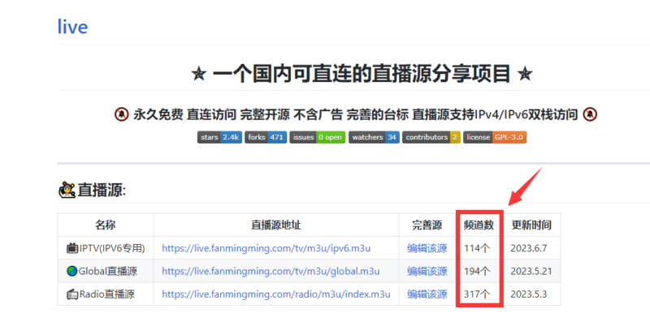Click the radio icon beside Radio直播源
The image size is (650, 313).
[x=72, y=294]
